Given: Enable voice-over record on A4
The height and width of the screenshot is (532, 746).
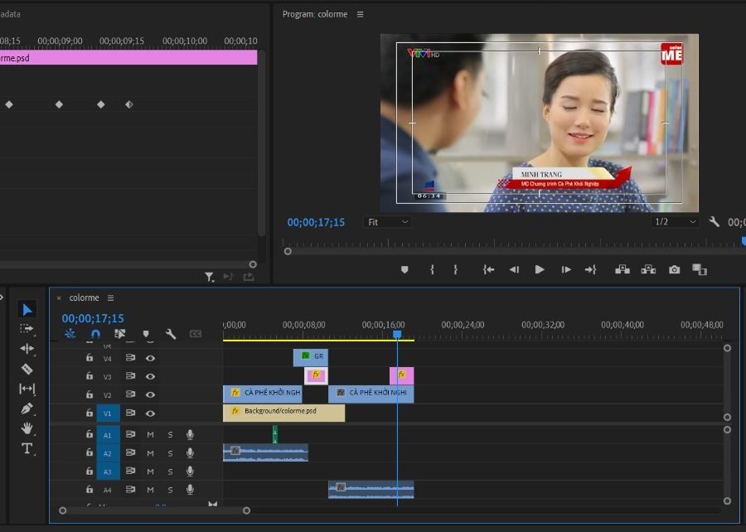Looking at the screenshot, I should pos(190,489).
